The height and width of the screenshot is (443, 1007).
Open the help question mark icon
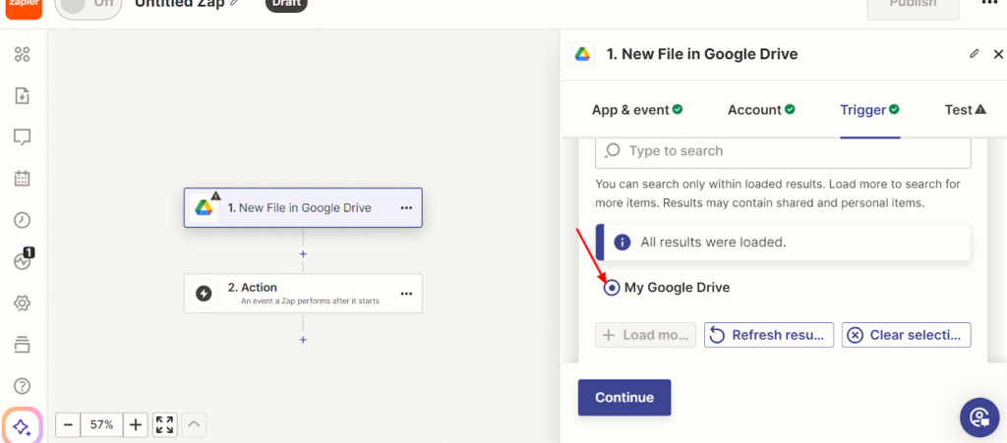pos(23,386)
